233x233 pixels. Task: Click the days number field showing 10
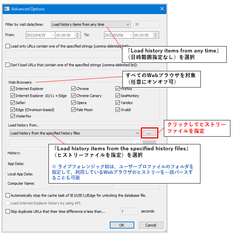146,24
